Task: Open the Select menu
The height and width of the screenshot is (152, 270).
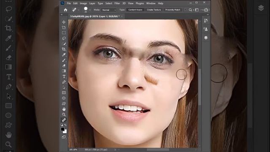Action: click(x=109, y=3)
